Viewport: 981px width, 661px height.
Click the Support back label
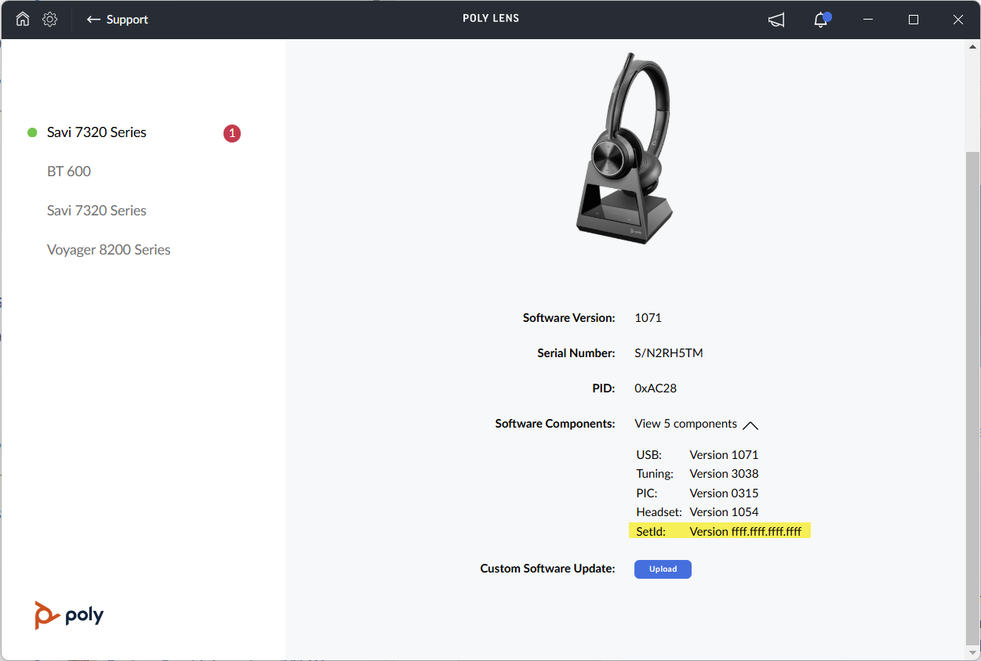click(127, 20)
